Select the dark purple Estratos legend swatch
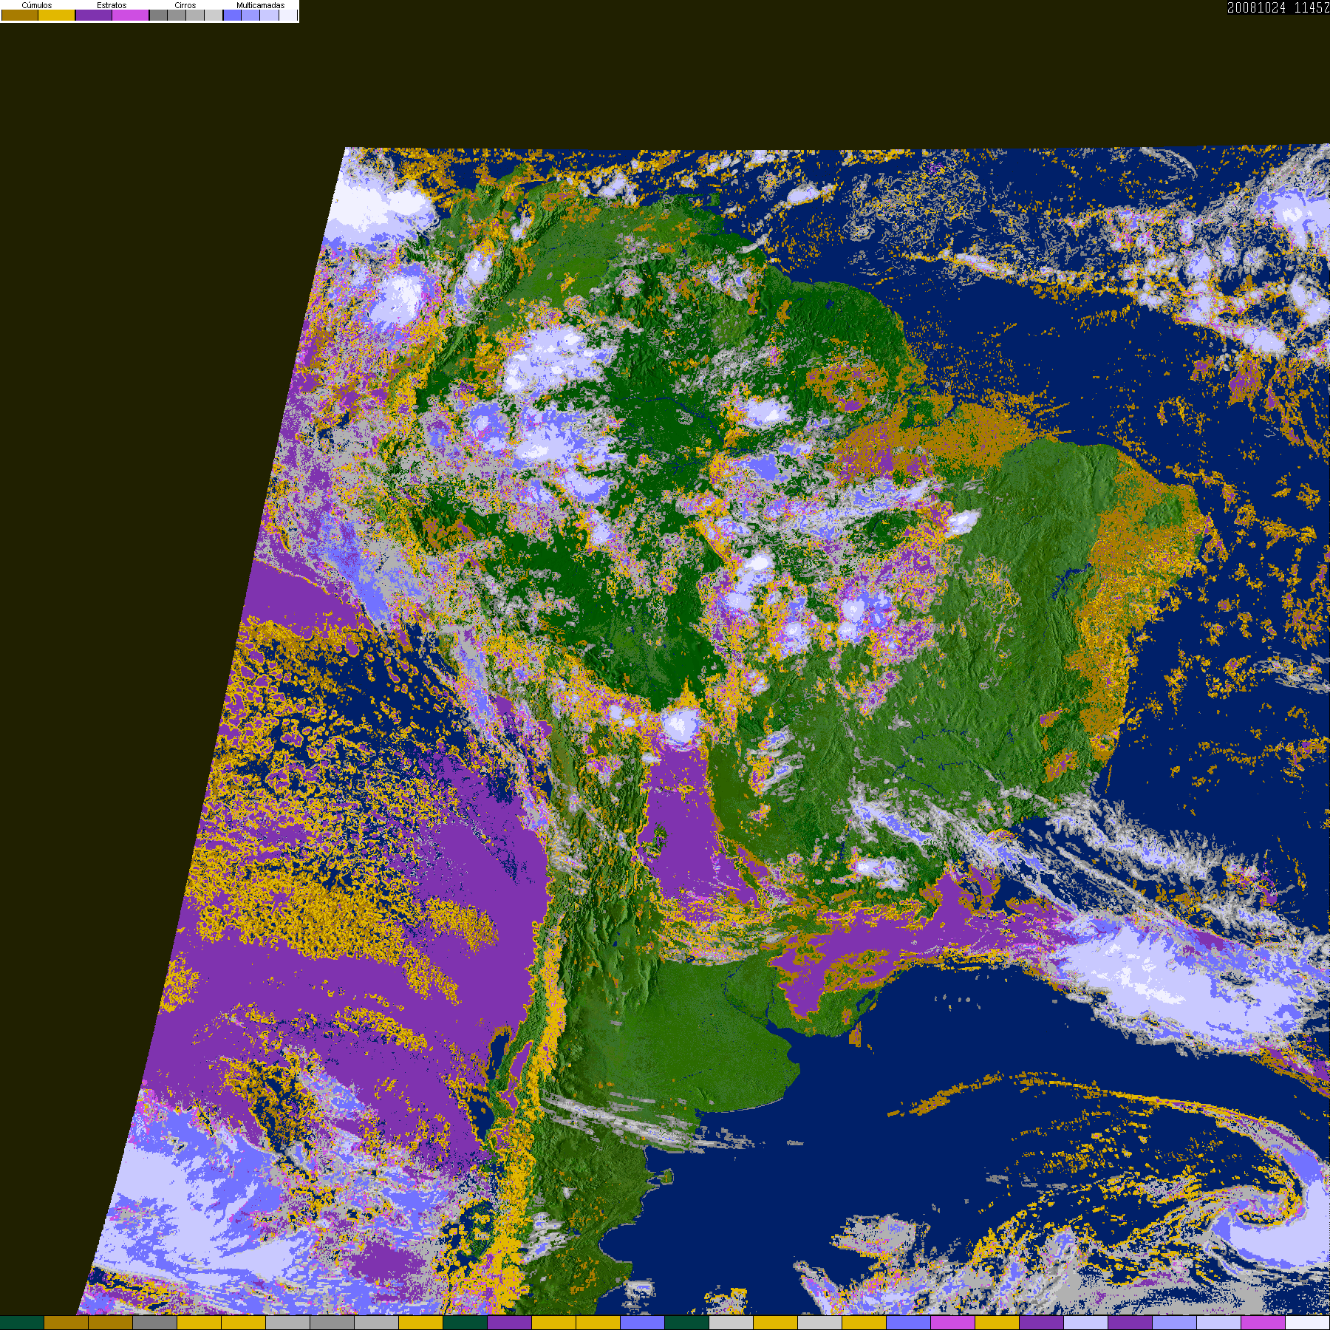This screenshot has width=1330, height=1330. [94, 15]
